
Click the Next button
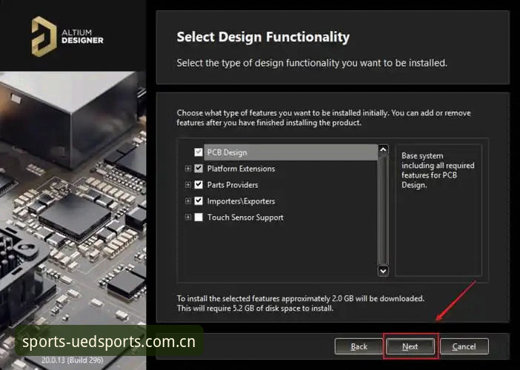click(x=410, y=346)
